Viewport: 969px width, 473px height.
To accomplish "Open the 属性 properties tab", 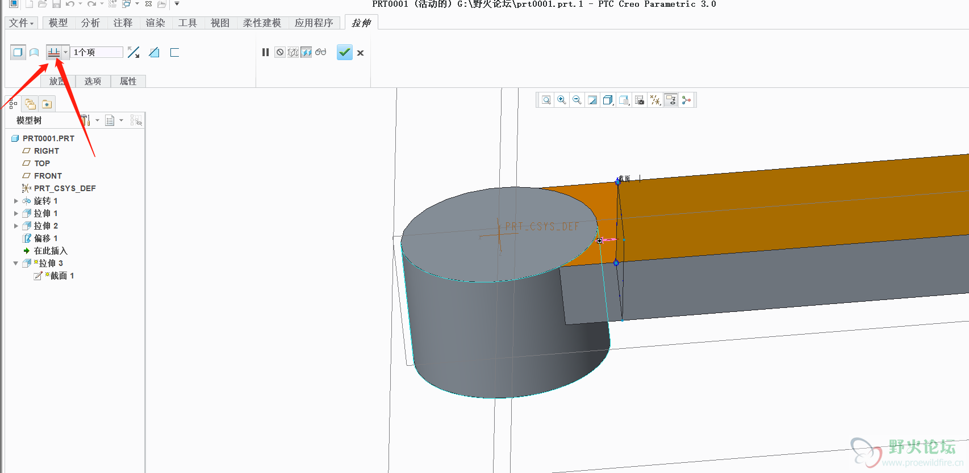I will [128, 81].
